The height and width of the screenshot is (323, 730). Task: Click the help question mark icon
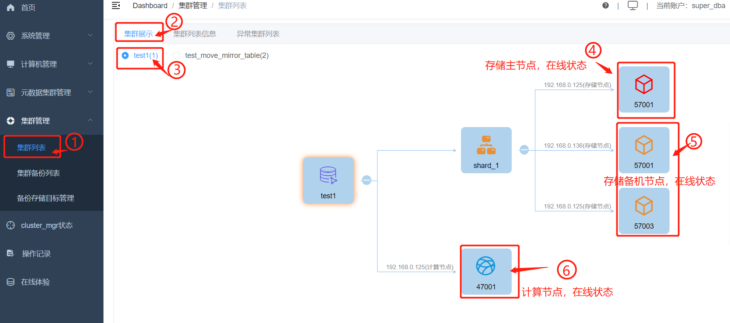605,6
